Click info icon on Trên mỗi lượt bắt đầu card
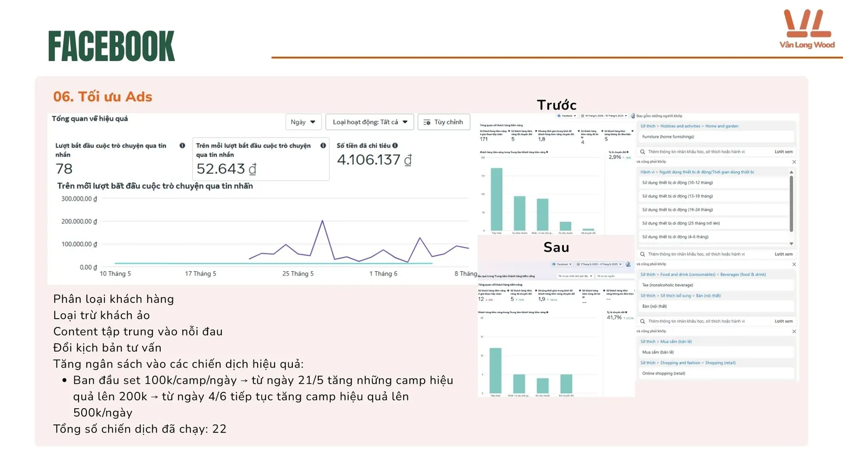The width and height of the screenshot is (843, 474). click(x=323, y=146)
